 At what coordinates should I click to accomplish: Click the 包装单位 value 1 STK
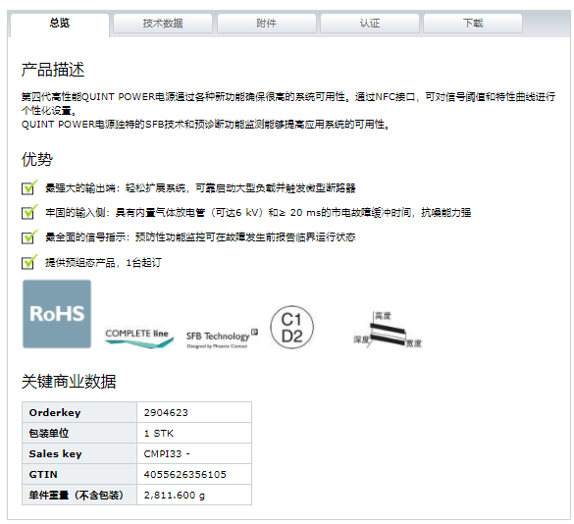159,433
